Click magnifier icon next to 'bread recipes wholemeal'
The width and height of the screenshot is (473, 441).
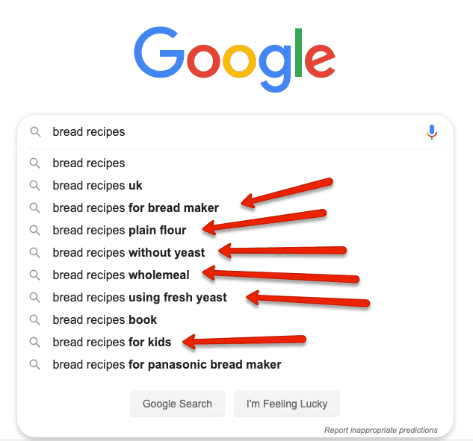[x=34, y=275]
